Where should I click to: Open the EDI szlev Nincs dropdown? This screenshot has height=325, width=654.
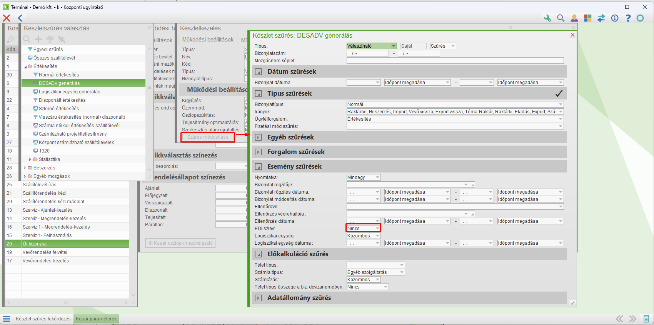[x=377, y=229]
